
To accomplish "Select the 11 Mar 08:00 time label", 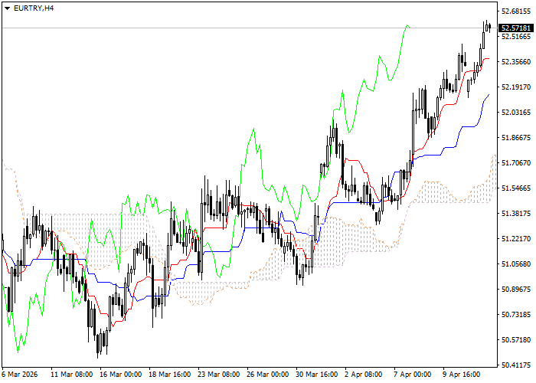I will pos(71,375).
